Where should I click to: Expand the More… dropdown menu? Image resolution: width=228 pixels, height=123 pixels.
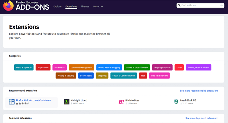[98, 7]
